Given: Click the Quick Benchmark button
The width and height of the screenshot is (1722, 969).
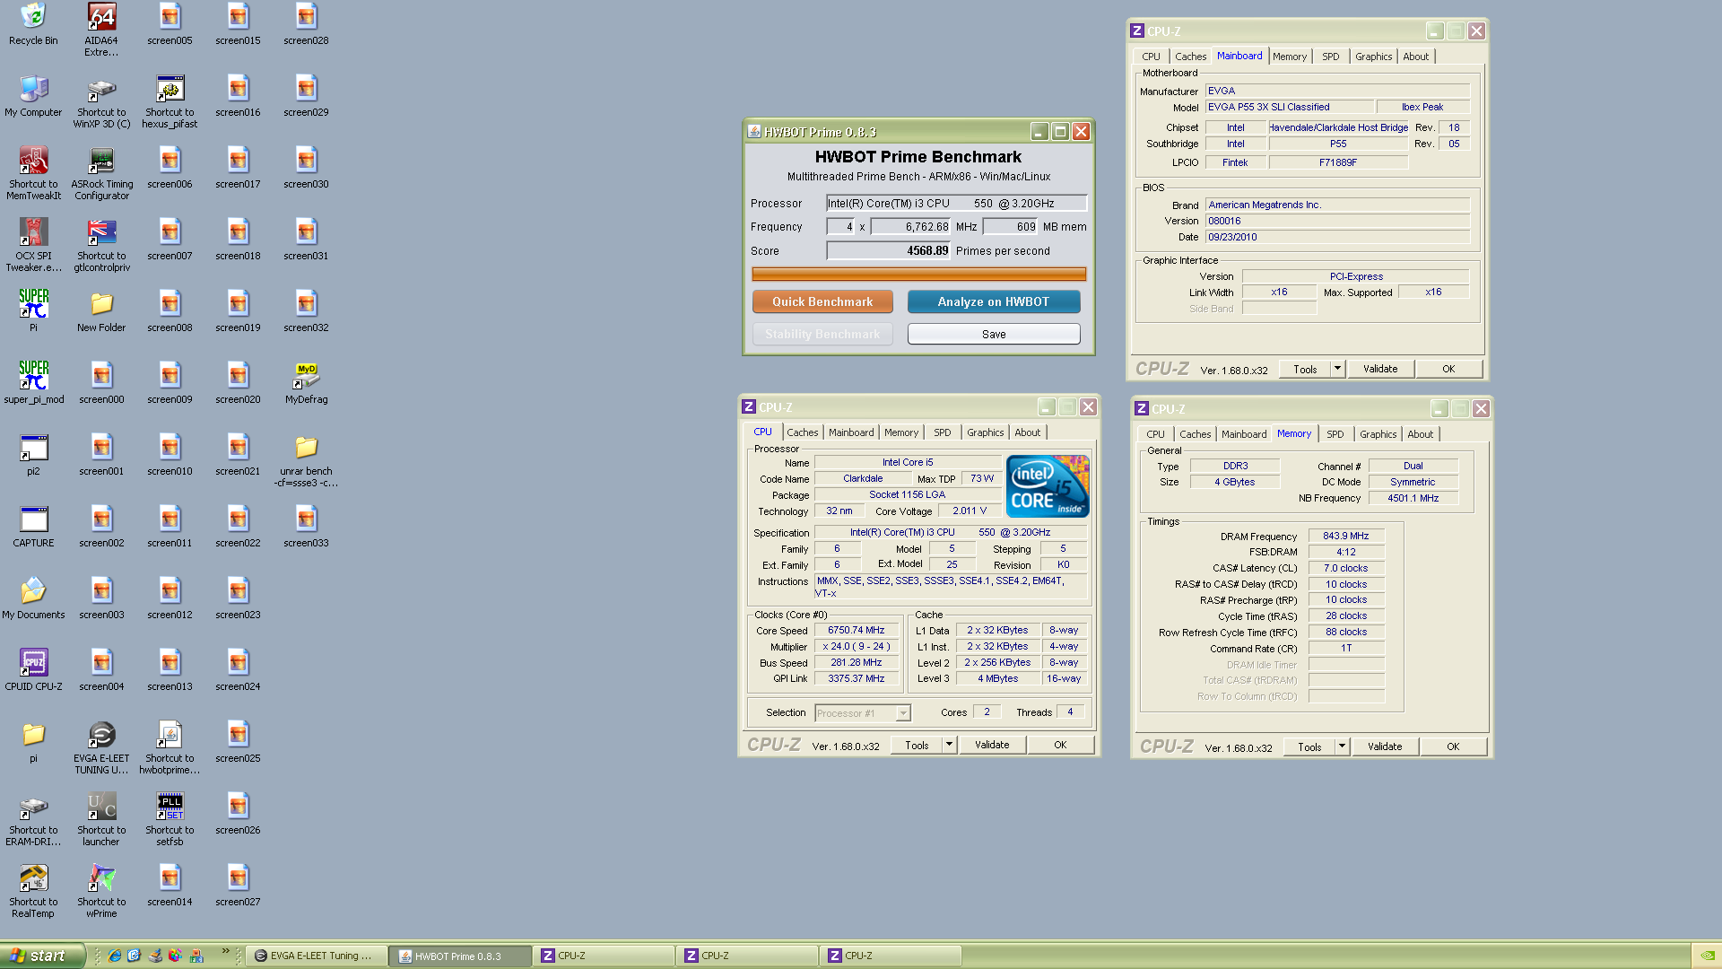Looking at the screenshot, I should point(822,302).
